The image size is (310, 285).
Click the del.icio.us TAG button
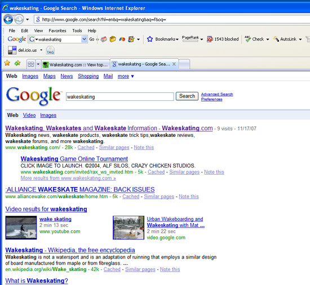pyautogui.click(x=50, y=50)
